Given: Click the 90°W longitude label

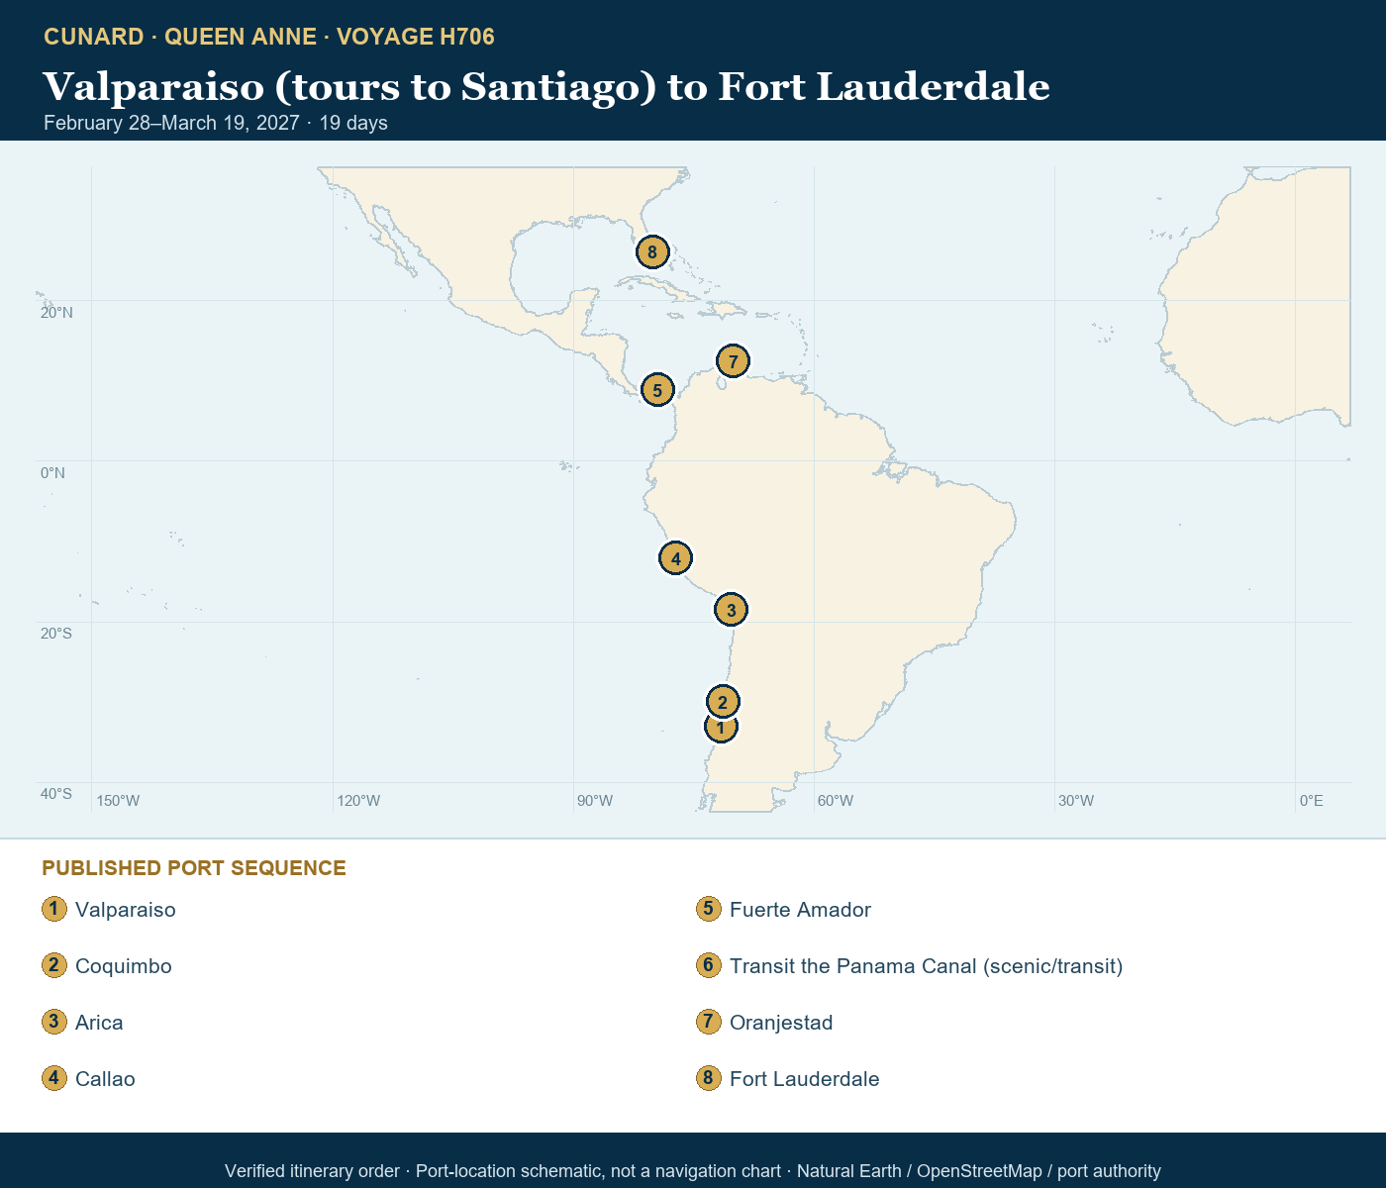Looking at the screenshot, I should 595,801.
